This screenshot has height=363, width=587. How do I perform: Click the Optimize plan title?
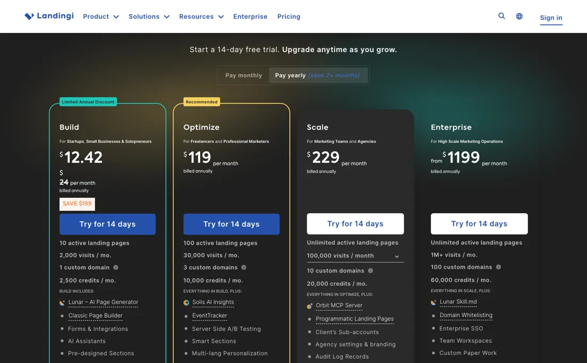(x=201, y=127)
